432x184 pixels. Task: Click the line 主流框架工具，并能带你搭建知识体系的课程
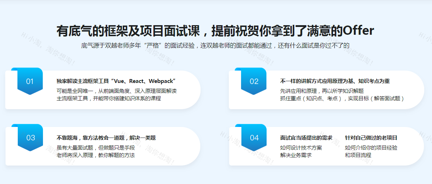point(109,98)
